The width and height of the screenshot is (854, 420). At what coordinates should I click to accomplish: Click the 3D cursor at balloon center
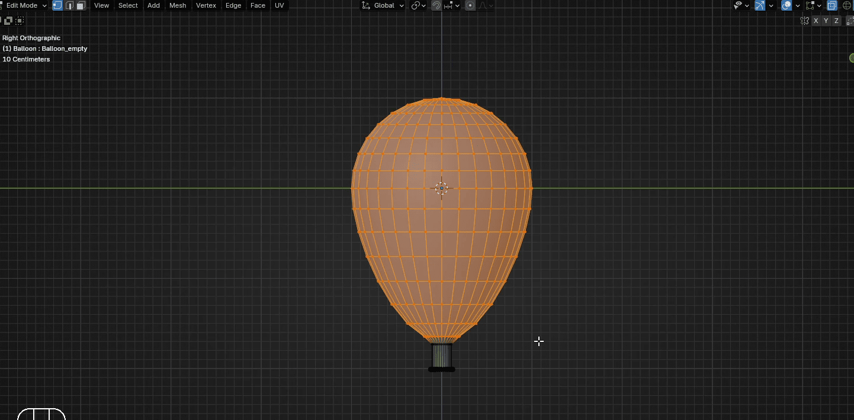[x=441, y=188]
